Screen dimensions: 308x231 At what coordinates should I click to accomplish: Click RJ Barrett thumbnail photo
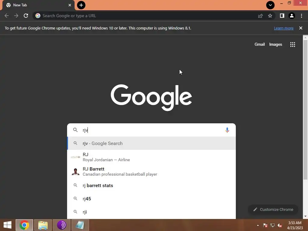coord(75,171)
